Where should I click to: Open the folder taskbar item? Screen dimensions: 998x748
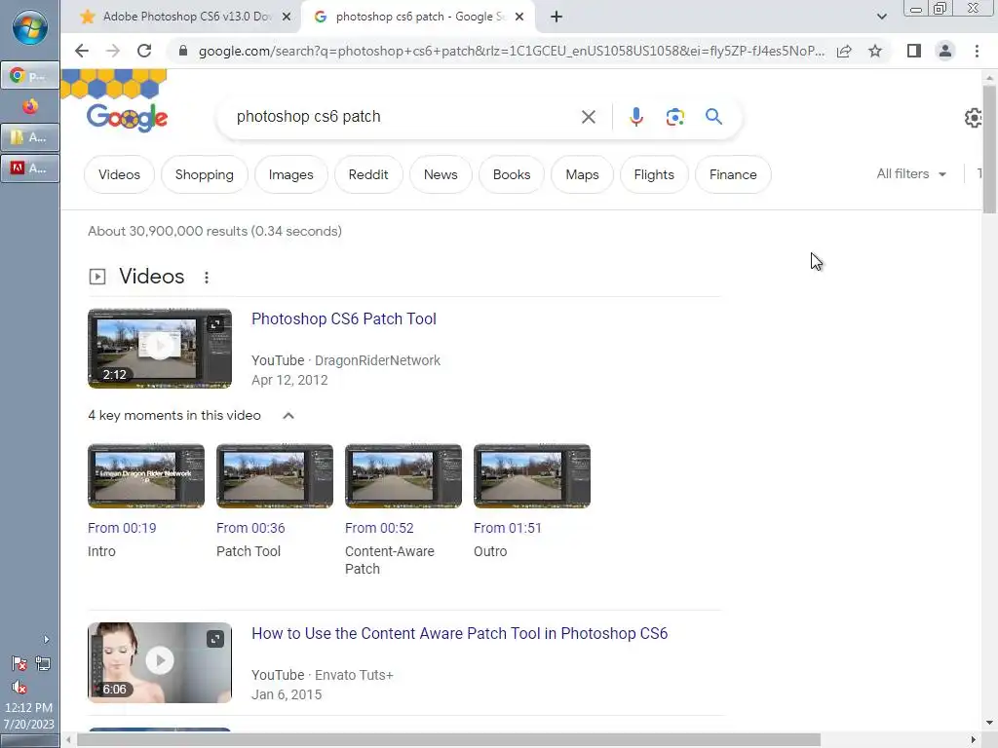tap(30, 136)
